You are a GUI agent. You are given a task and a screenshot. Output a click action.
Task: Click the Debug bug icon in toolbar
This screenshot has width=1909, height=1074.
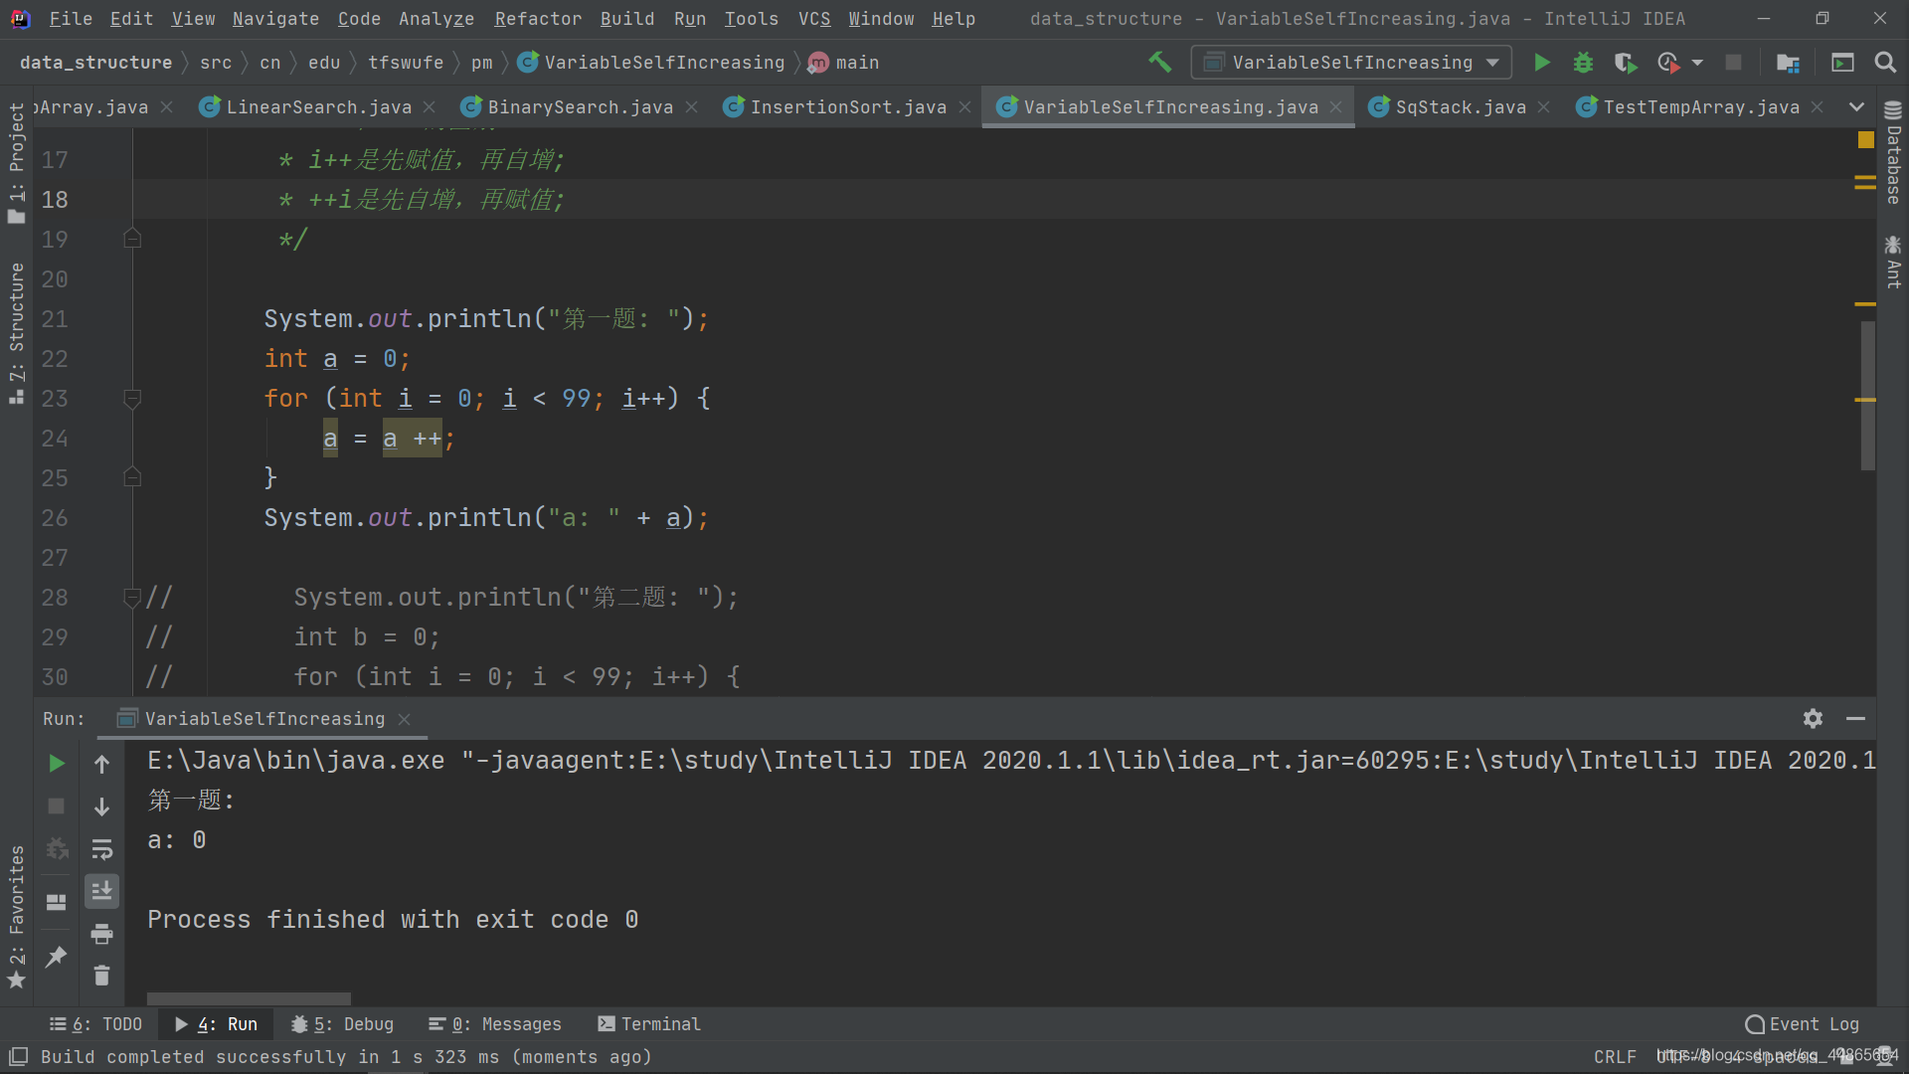click(x=1583, y=63)
